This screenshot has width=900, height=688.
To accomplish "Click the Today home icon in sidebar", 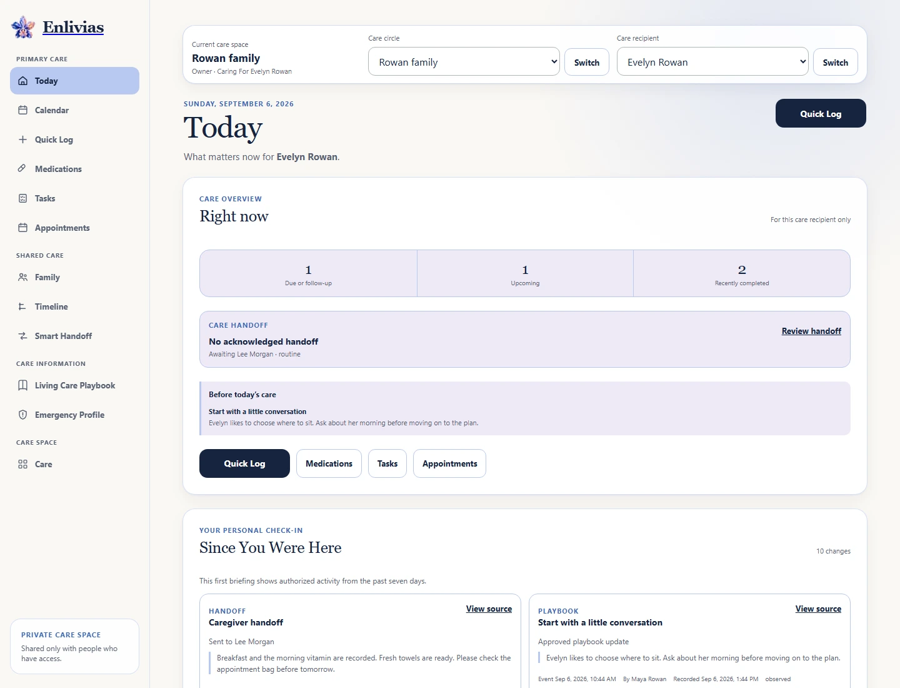I will (x=23, y=81).
